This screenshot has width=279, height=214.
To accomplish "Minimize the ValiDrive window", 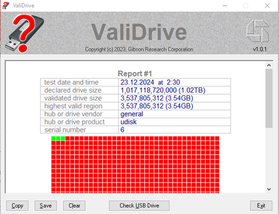I will [x=225, y=6].
